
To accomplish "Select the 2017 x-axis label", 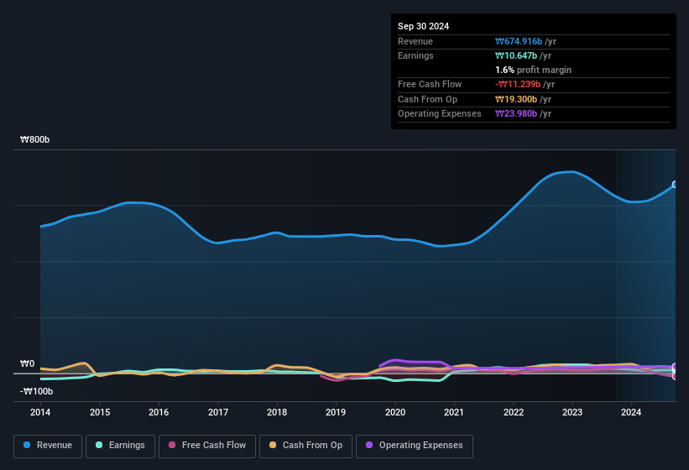I will 218,412.
